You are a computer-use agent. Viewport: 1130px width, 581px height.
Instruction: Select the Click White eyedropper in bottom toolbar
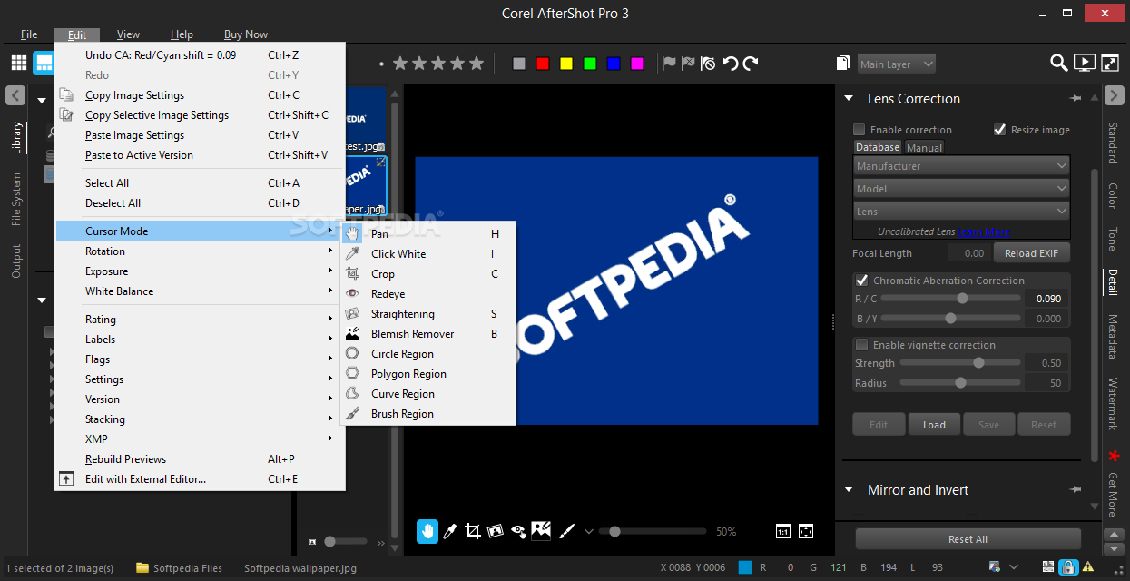click(449, 532)
